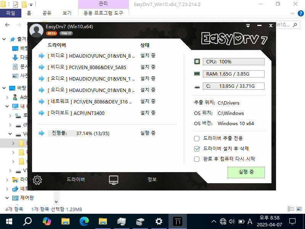Select the 제어판 tree item

click(27, 198)
